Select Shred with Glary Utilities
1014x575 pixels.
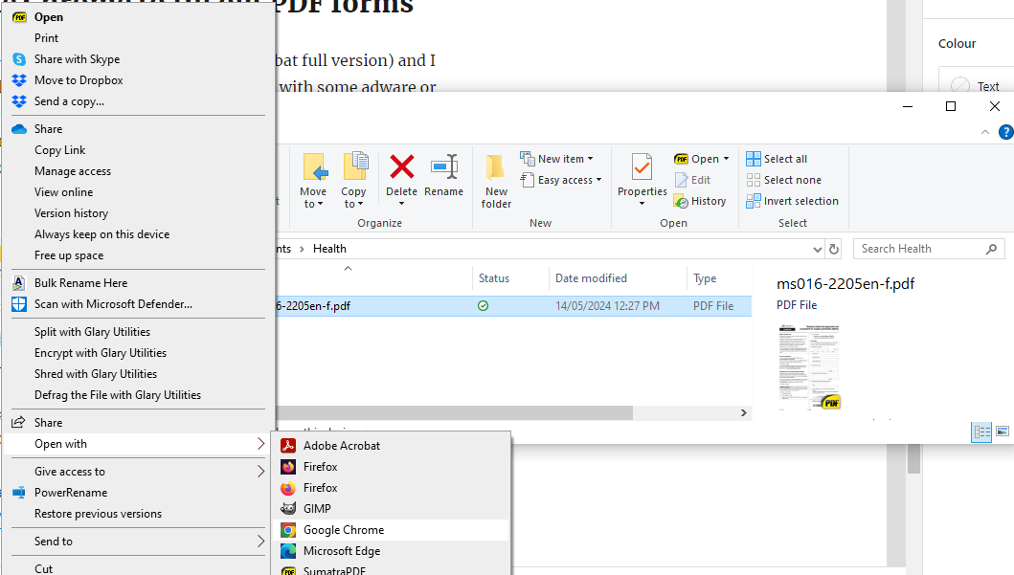point(138,374)
